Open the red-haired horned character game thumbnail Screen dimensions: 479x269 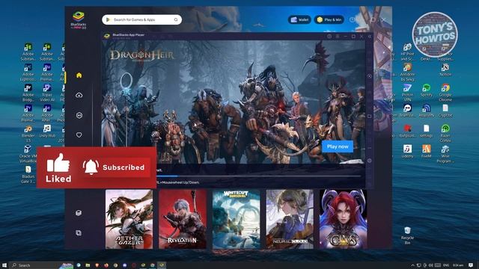(x=344, y=219)
